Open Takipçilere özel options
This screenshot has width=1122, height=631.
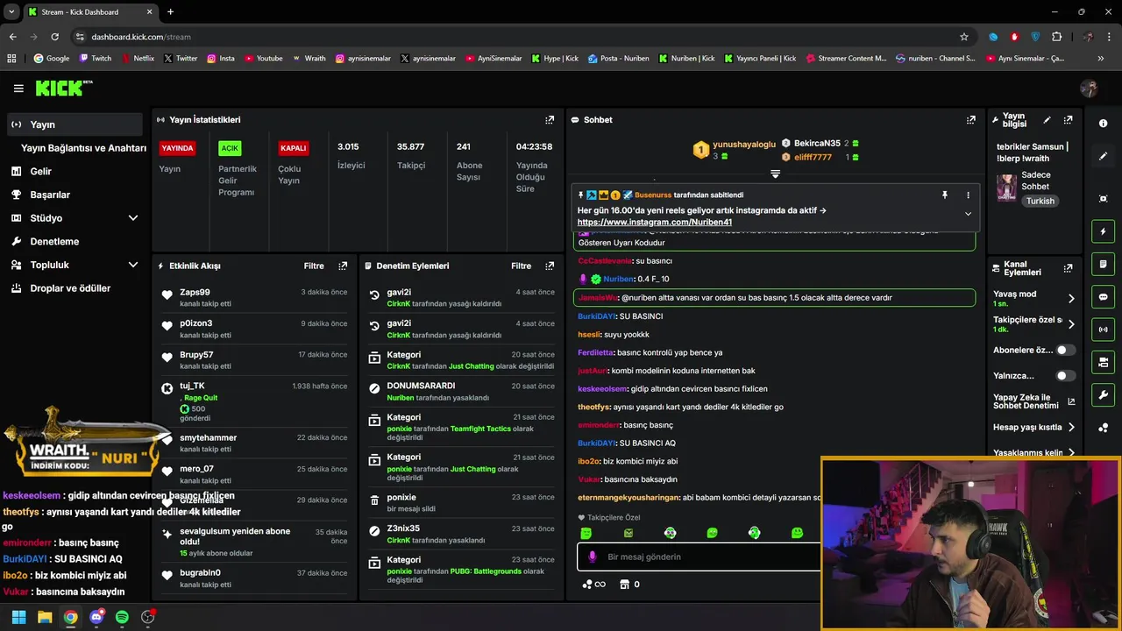1034,324
